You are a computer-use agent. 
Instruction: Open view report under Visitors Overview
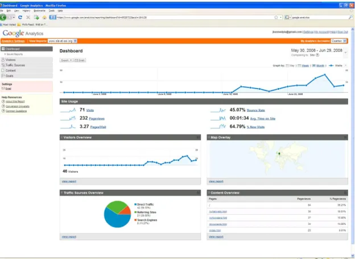click(x=69, y=181)
